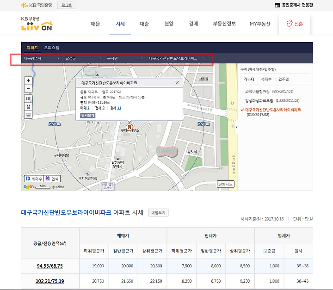Open area 102.21/75.19 details

pos(49,281)
